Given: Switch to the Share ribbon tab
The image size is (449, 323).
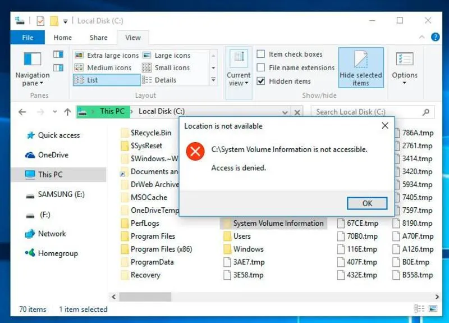Looking at the screenshot, I should click(x=98, y=38).
